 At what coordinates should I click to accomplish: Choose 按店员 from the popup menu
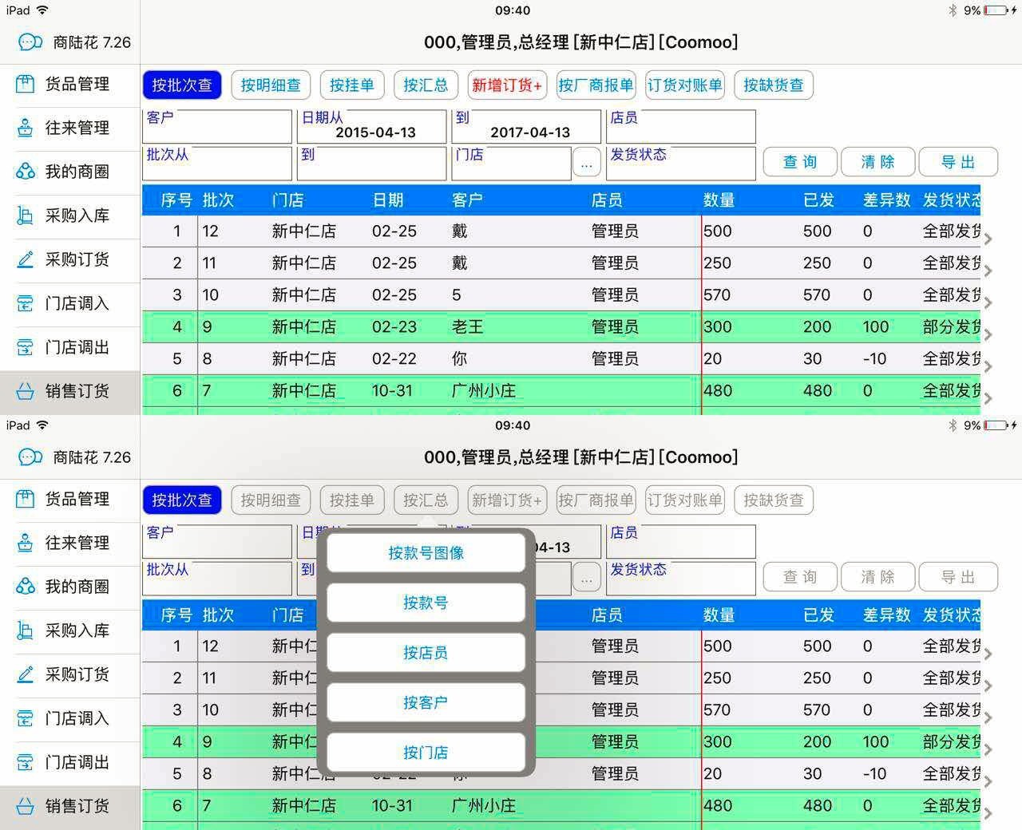[x=426, y=653]
